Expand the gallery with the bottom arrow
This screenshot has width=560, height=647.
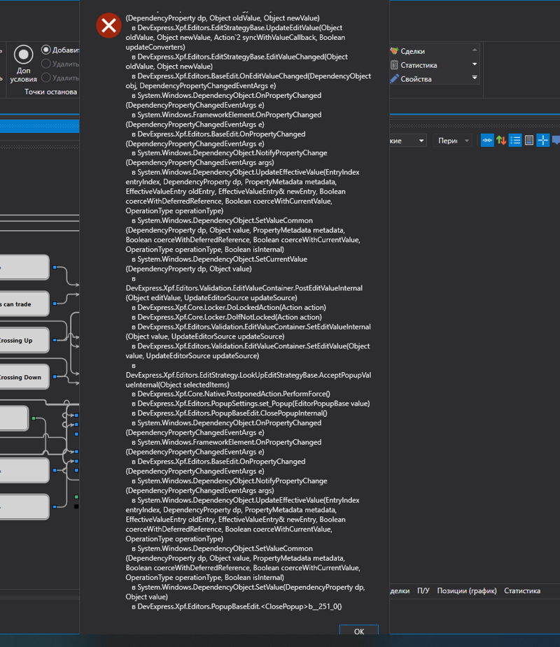pyautogui.click(x=475, y=78)
